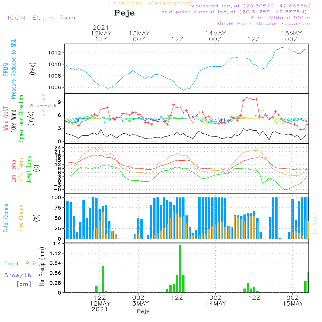Viewport: 322px width, 322px height.
Task: Click the wind direction compass rose legend
Action: [44, 105]
